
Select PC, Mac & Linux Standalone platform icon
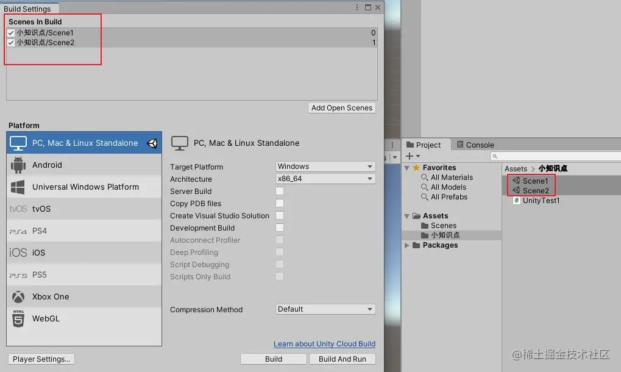coord(18,143)
